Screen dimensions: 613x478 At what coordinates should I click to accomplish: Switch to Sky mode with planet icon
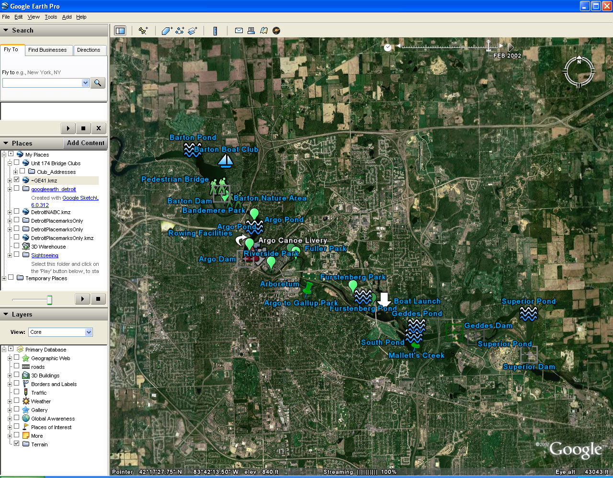pos(276,31)
